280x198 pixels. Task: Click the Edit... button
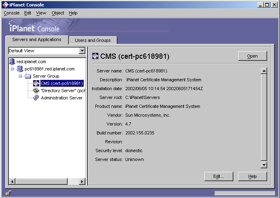[218, 176]
